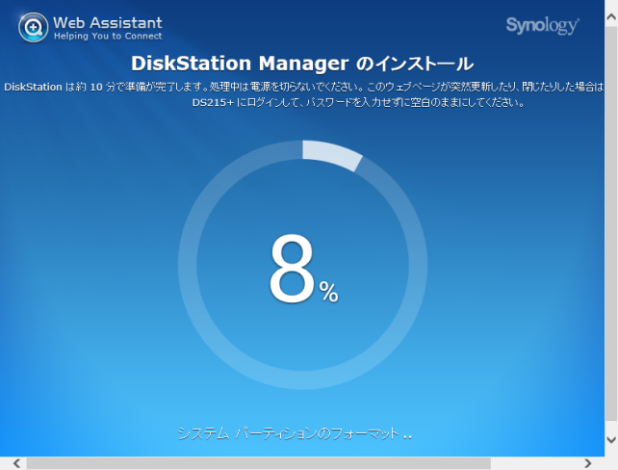Click the 8% progress value text

(303, 269)
